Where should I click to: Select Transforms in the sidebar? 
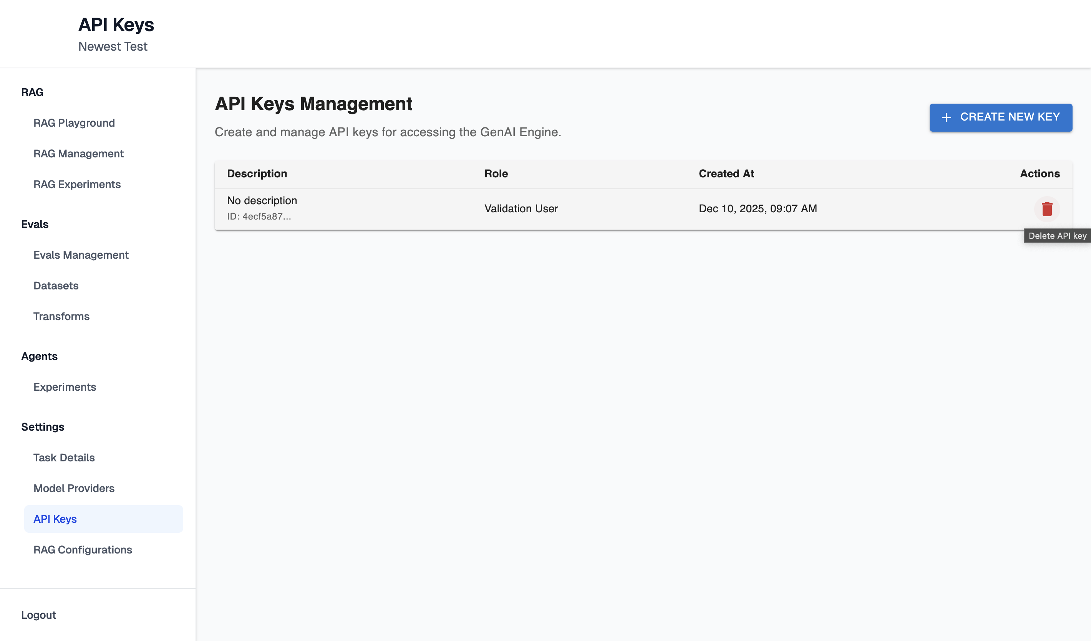click(61, 316)
